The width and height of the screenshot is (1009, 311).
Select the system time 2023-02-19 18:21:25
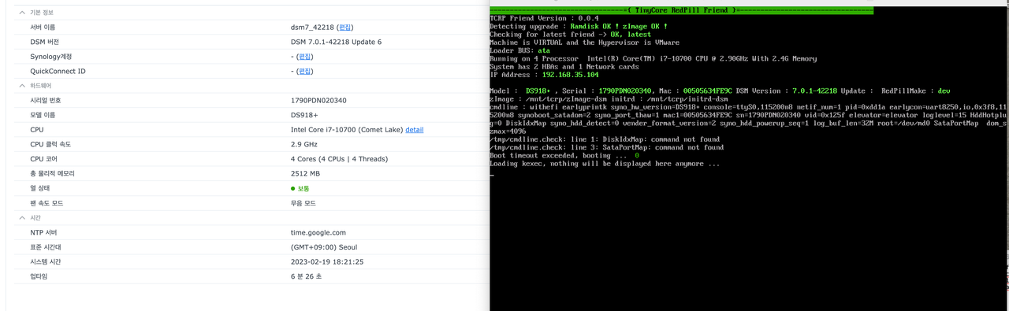[327, 261]
